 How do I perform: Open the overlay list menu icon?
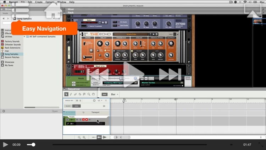[x=20, y=10]
